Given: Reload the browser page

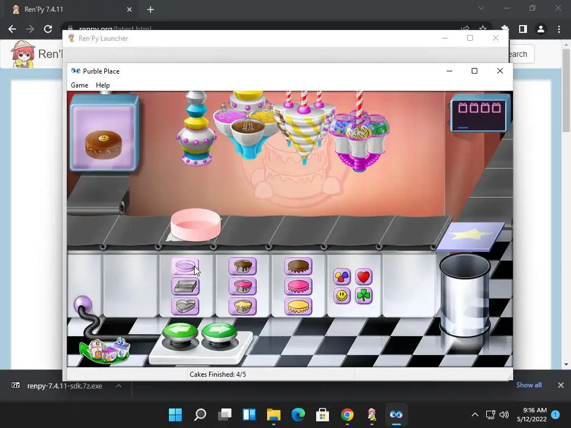Looking at the screenshot, I should click(48, 29).
